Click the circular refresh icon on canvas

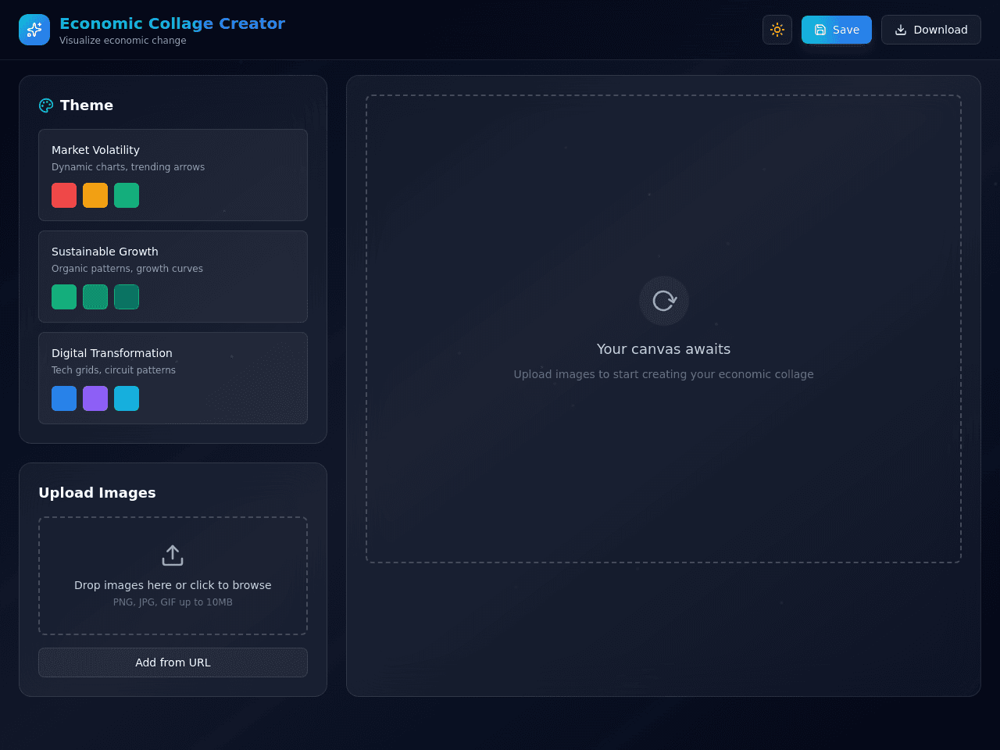click(x=664, y=301)
